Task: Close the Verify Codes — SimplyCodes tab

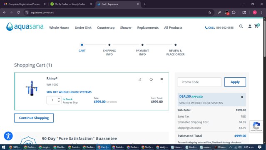Action: [91, 4]
